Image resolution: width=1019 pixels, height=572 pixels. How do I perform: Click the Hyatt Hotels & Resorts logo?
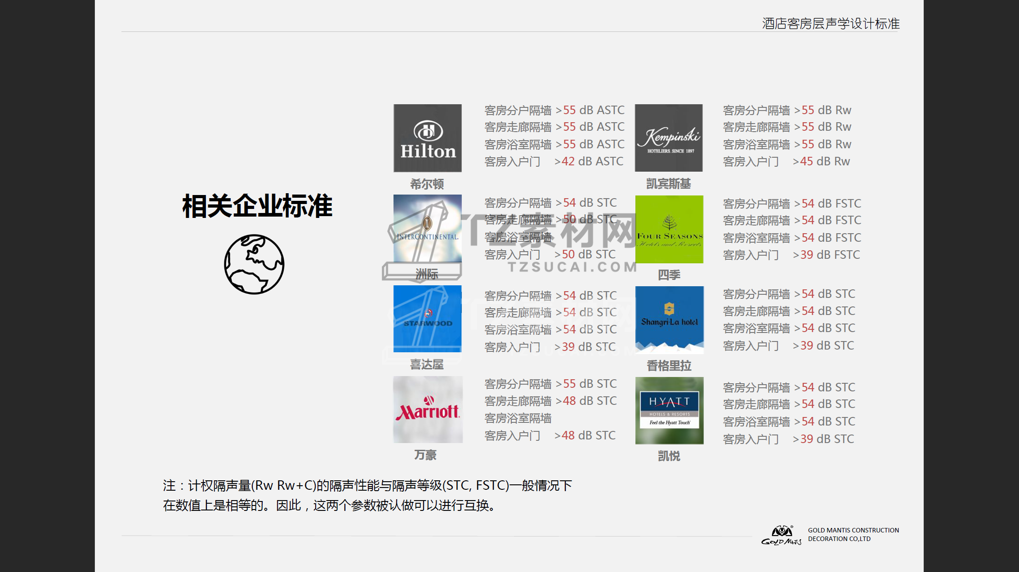pos(669,411)
